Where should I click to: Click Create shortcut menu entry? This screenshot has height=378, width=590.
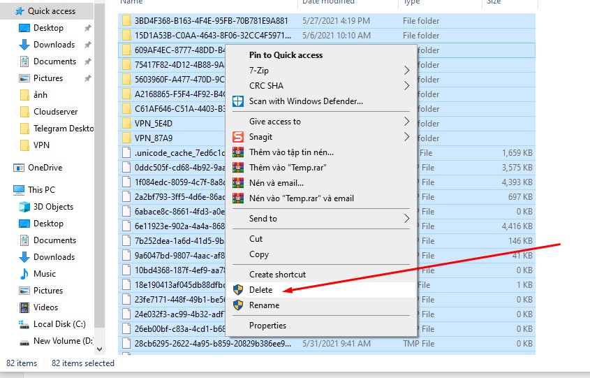(277, 275)
